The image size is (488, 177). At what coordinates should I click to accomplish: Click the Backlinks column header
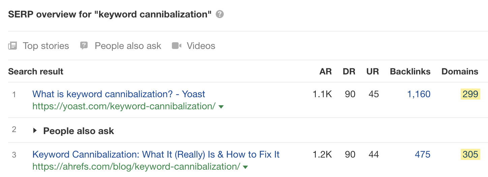point(410,71)
